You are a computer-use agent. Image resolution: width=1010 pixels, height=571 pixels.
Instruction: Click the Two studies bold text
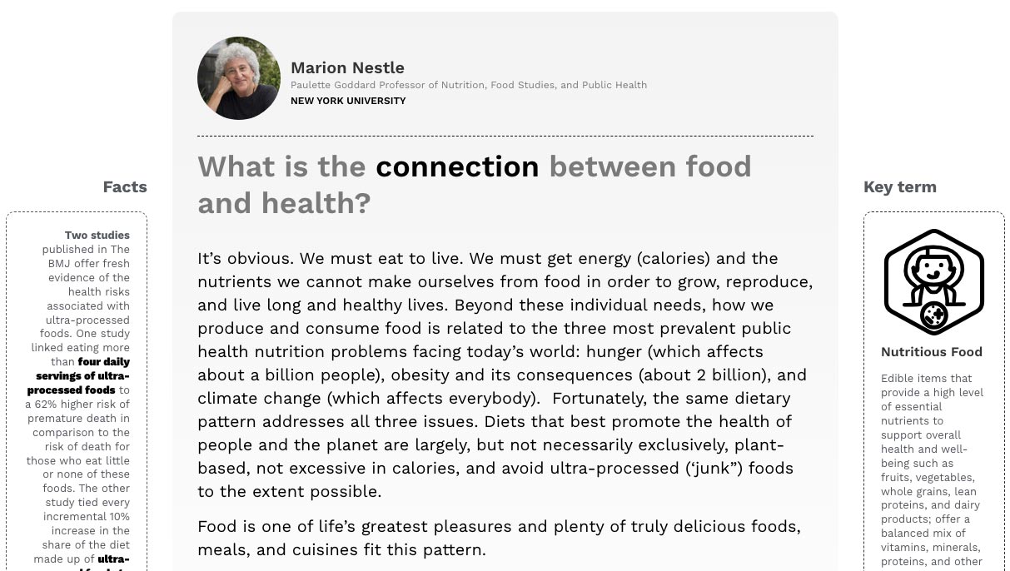click(x=97, y=236)
